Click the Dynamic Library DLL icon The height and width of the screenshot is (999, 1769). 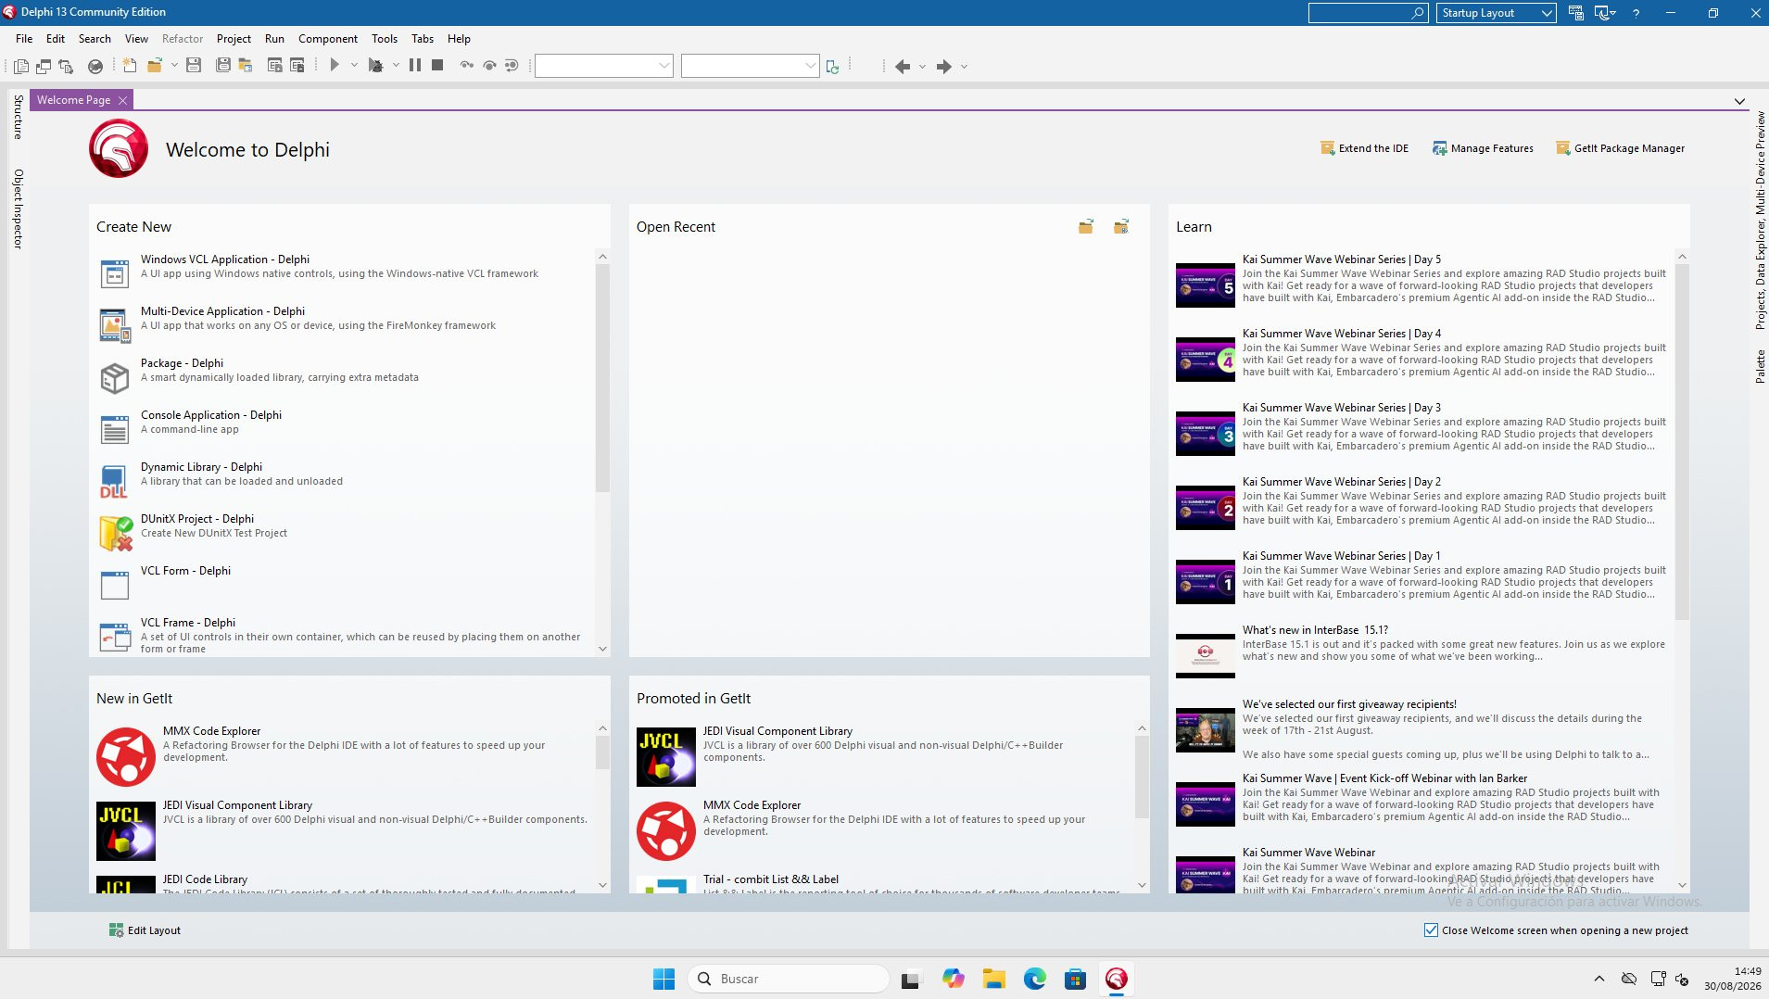click(x=115, y=482)
